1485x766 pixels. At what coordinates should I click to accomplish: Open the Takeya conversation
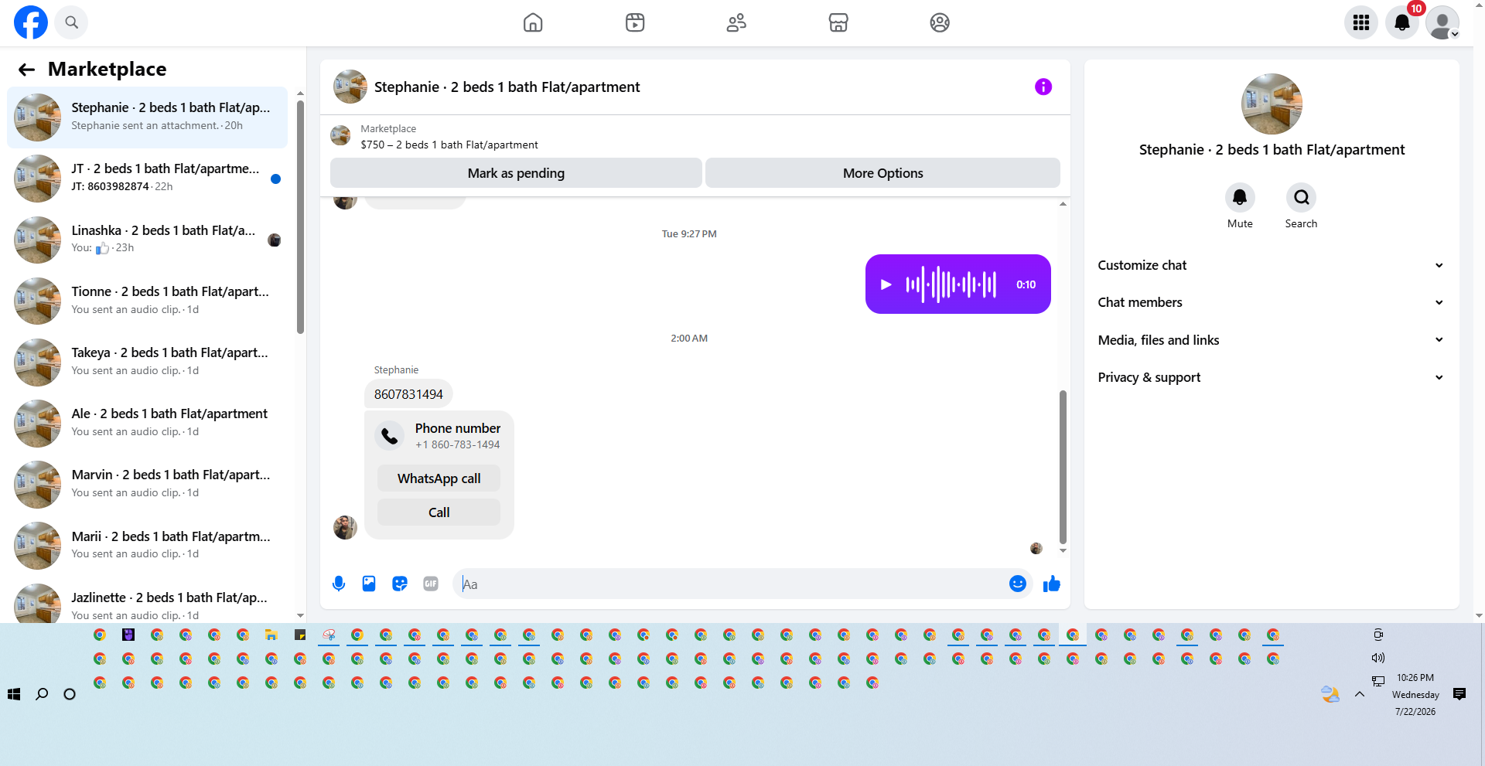(x=147, y=362)
